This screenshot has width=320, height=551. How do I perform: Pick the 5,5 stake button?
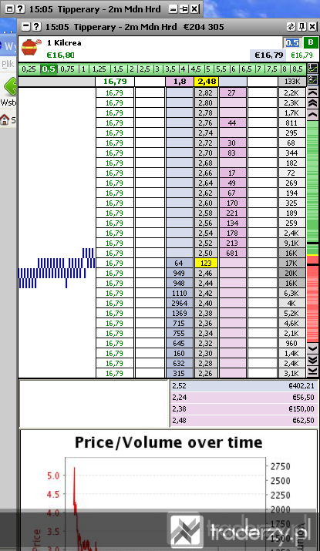[221, 69]
